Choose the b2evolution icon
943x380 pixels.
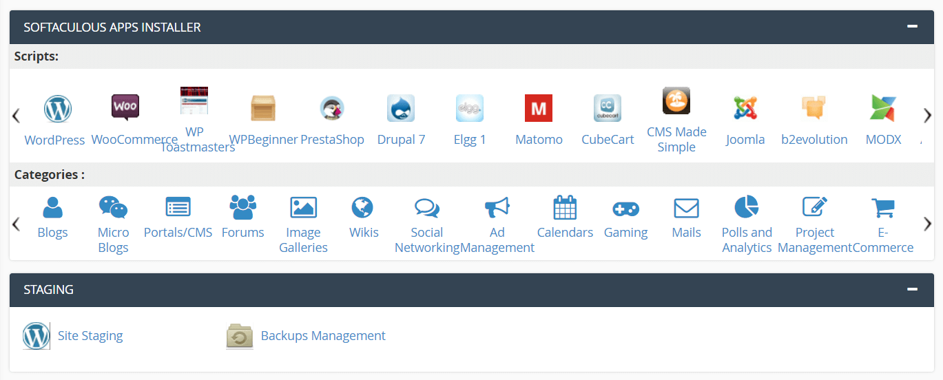[x=814, y=108]
